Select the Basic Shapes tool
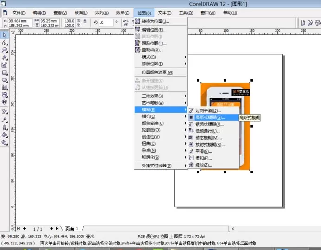321x250 pixels. [x=5, y=95]
